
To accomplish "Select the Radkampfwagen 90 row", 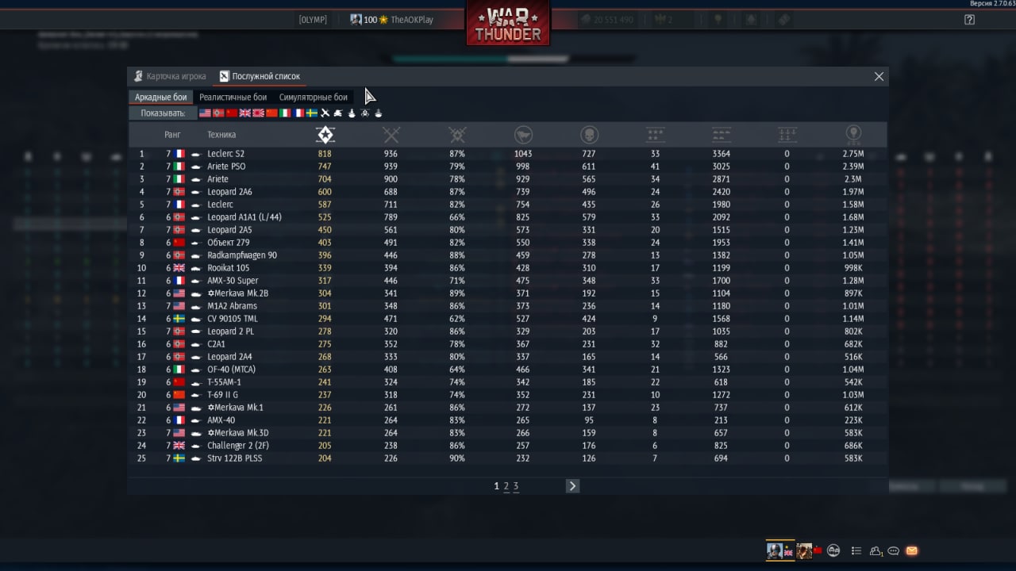I will tap(507, 255).
